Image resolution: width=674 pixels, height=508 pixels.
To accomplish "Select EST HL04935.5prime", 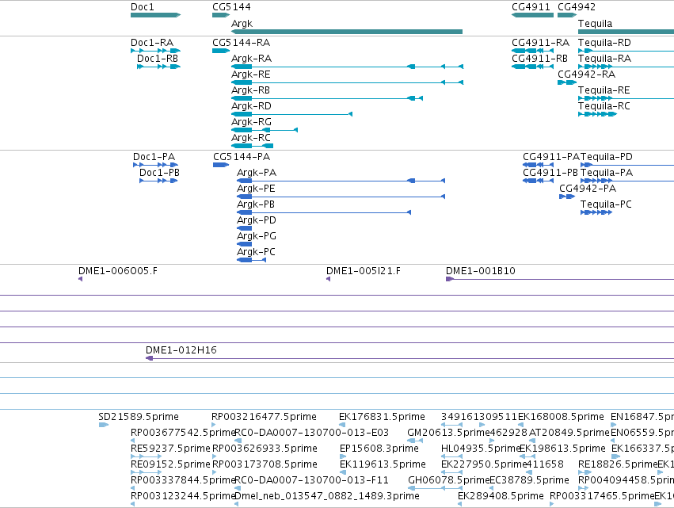I will click(x=481, y=449).
